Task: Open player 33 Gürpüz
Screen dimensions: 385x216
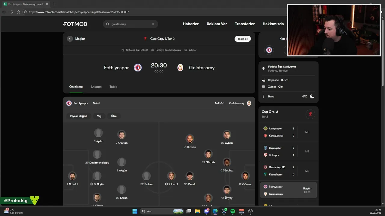Action: 208,157
